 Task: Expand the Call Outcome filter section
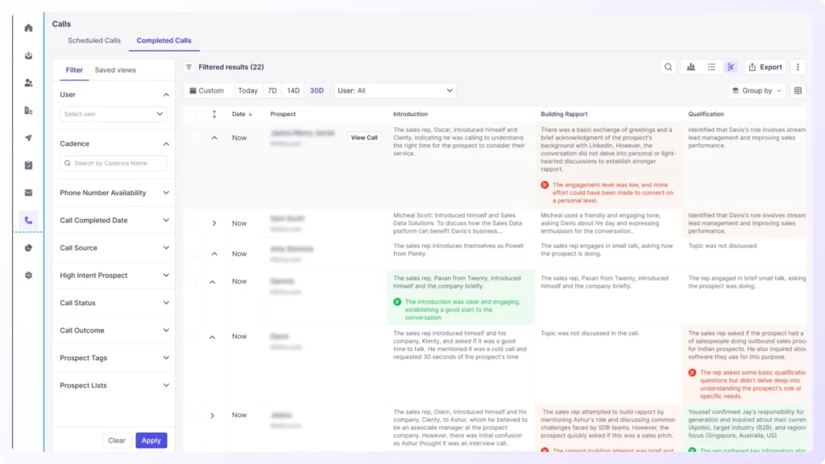pyautogui.click(x=113, y=330)
